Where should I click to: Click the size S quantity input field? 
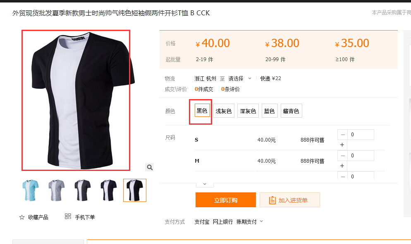pos(361,135)
